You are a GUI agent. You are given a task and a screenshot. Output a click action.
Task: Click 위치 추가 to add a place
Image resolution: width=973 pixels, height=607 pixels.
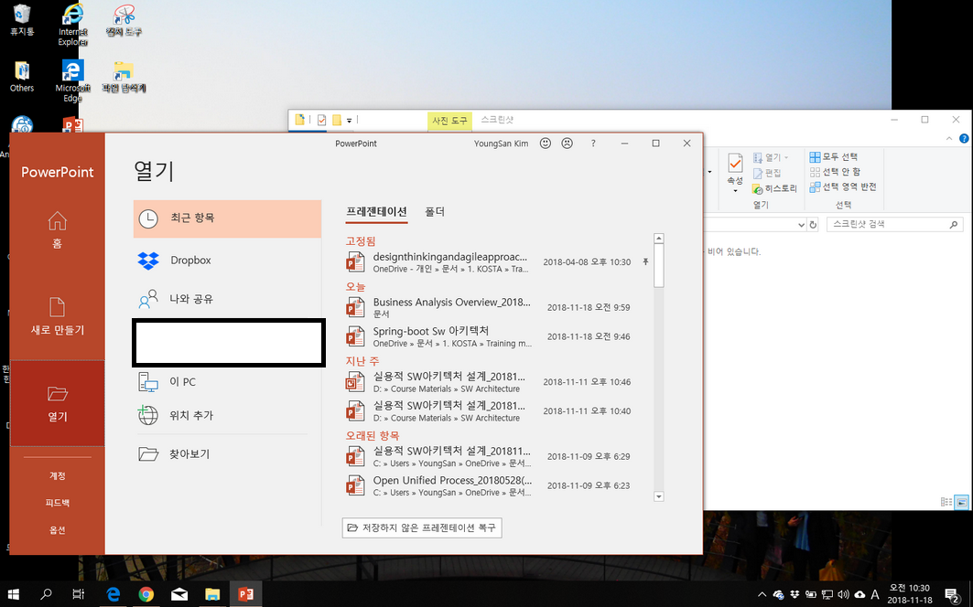tap(227, 415)
